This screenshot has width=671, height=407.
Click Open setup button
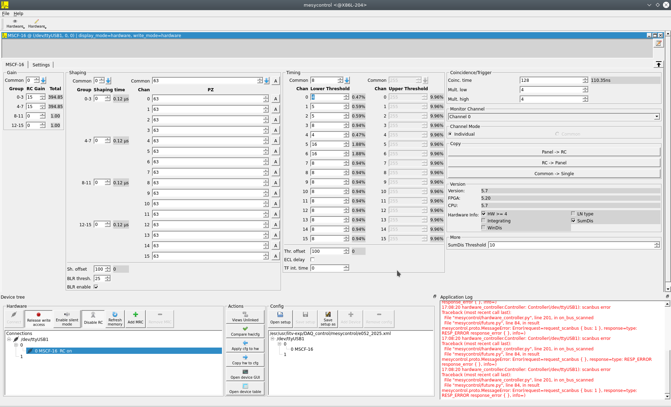coord(280,319)
